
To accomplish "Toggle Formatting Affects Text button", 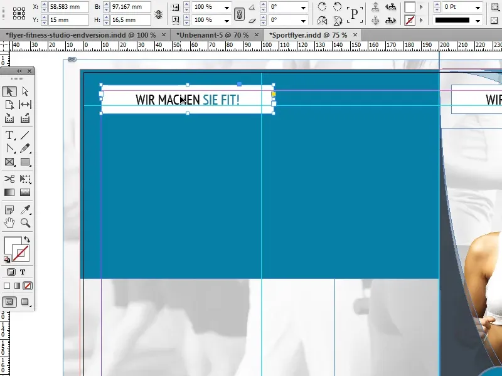I will (x=23, y=272).
